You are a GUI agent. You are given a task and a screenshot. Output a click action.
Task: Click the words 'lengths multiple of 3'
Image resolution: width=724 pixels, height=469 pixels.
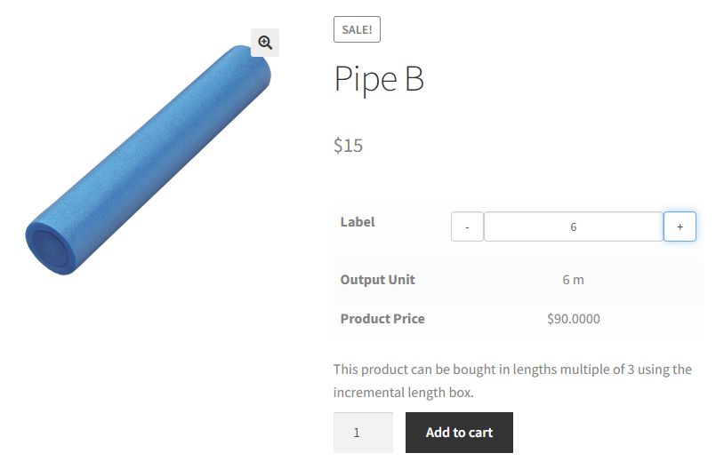pos(551,370)
